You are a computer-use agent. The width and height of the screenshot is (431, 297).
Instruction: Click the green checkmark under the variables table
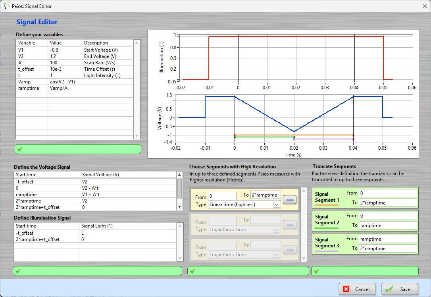pyautogui.click(x=20, y=149)
